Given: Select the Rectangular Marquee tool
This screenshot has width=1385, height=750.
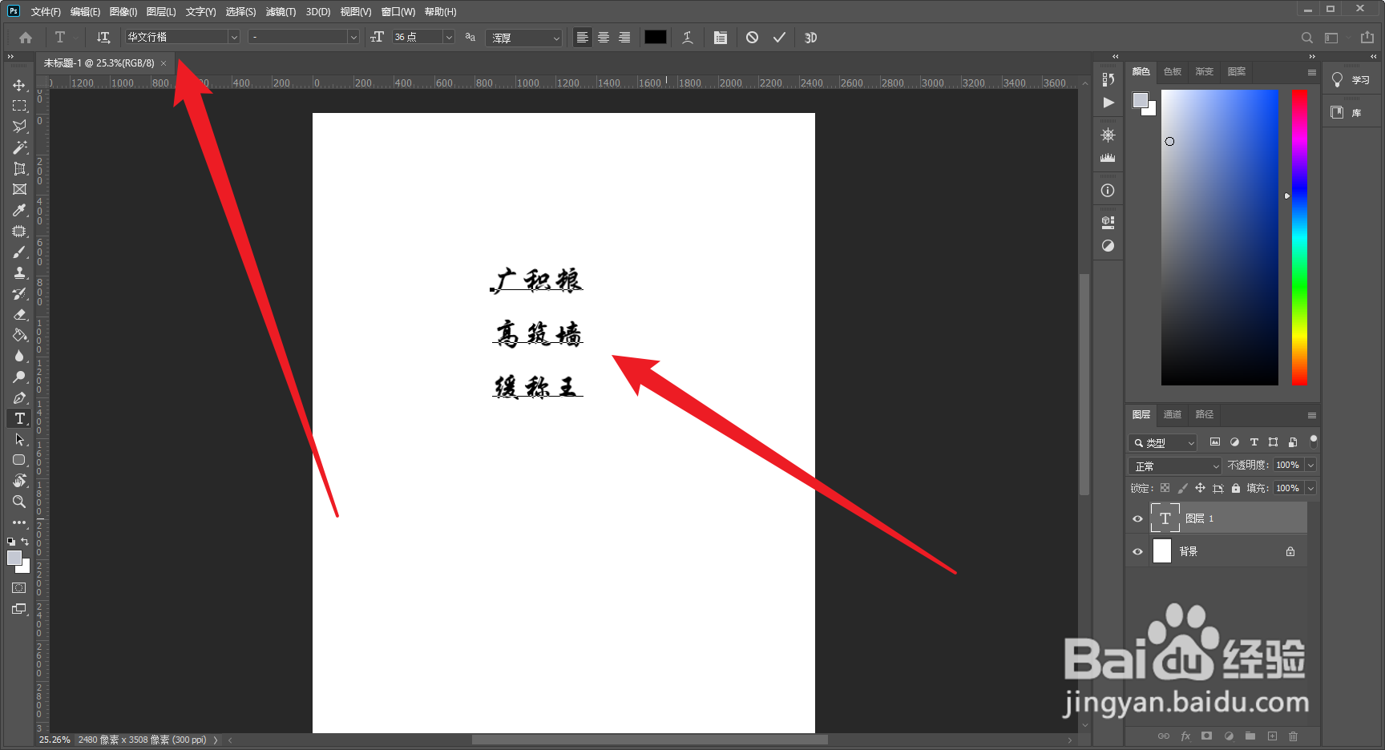Looking at the screenshot, I should [x=19, y=106].
